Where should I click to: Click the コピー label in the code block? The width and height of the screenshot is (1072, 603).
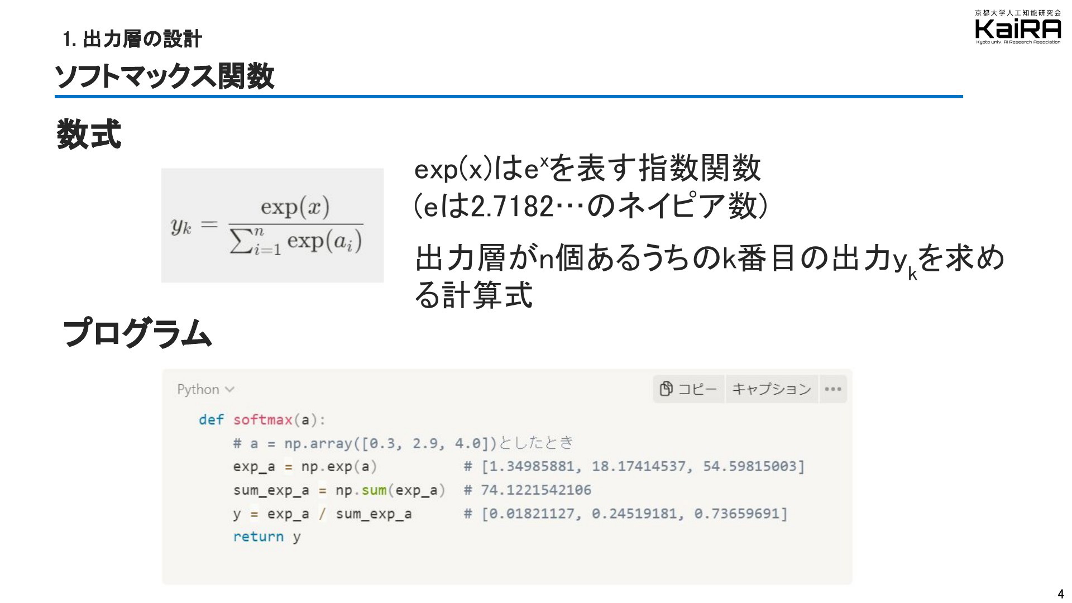[697, 389]
